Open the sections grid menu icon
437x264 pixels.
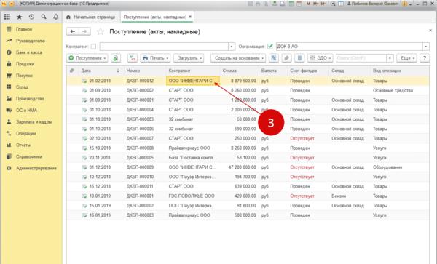point(7,17)
